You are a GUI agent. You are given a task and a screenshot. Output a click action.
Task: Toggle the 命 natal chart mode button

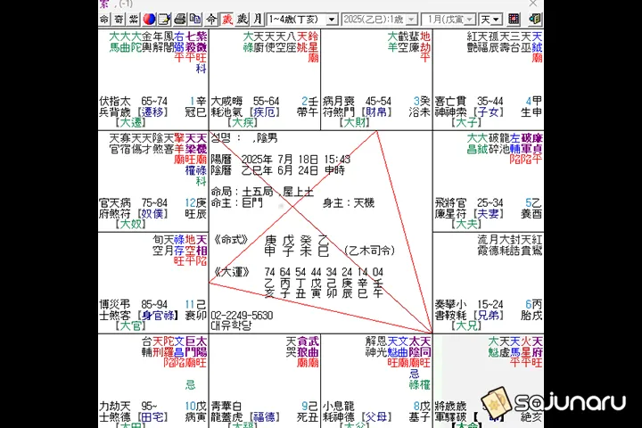211,19
